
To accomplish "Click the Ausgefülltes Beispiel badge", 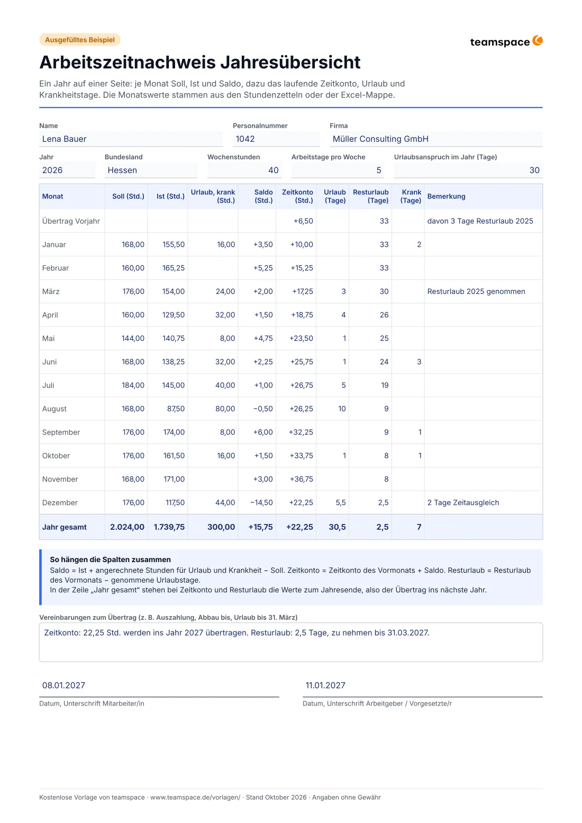I will pos(80,40).
